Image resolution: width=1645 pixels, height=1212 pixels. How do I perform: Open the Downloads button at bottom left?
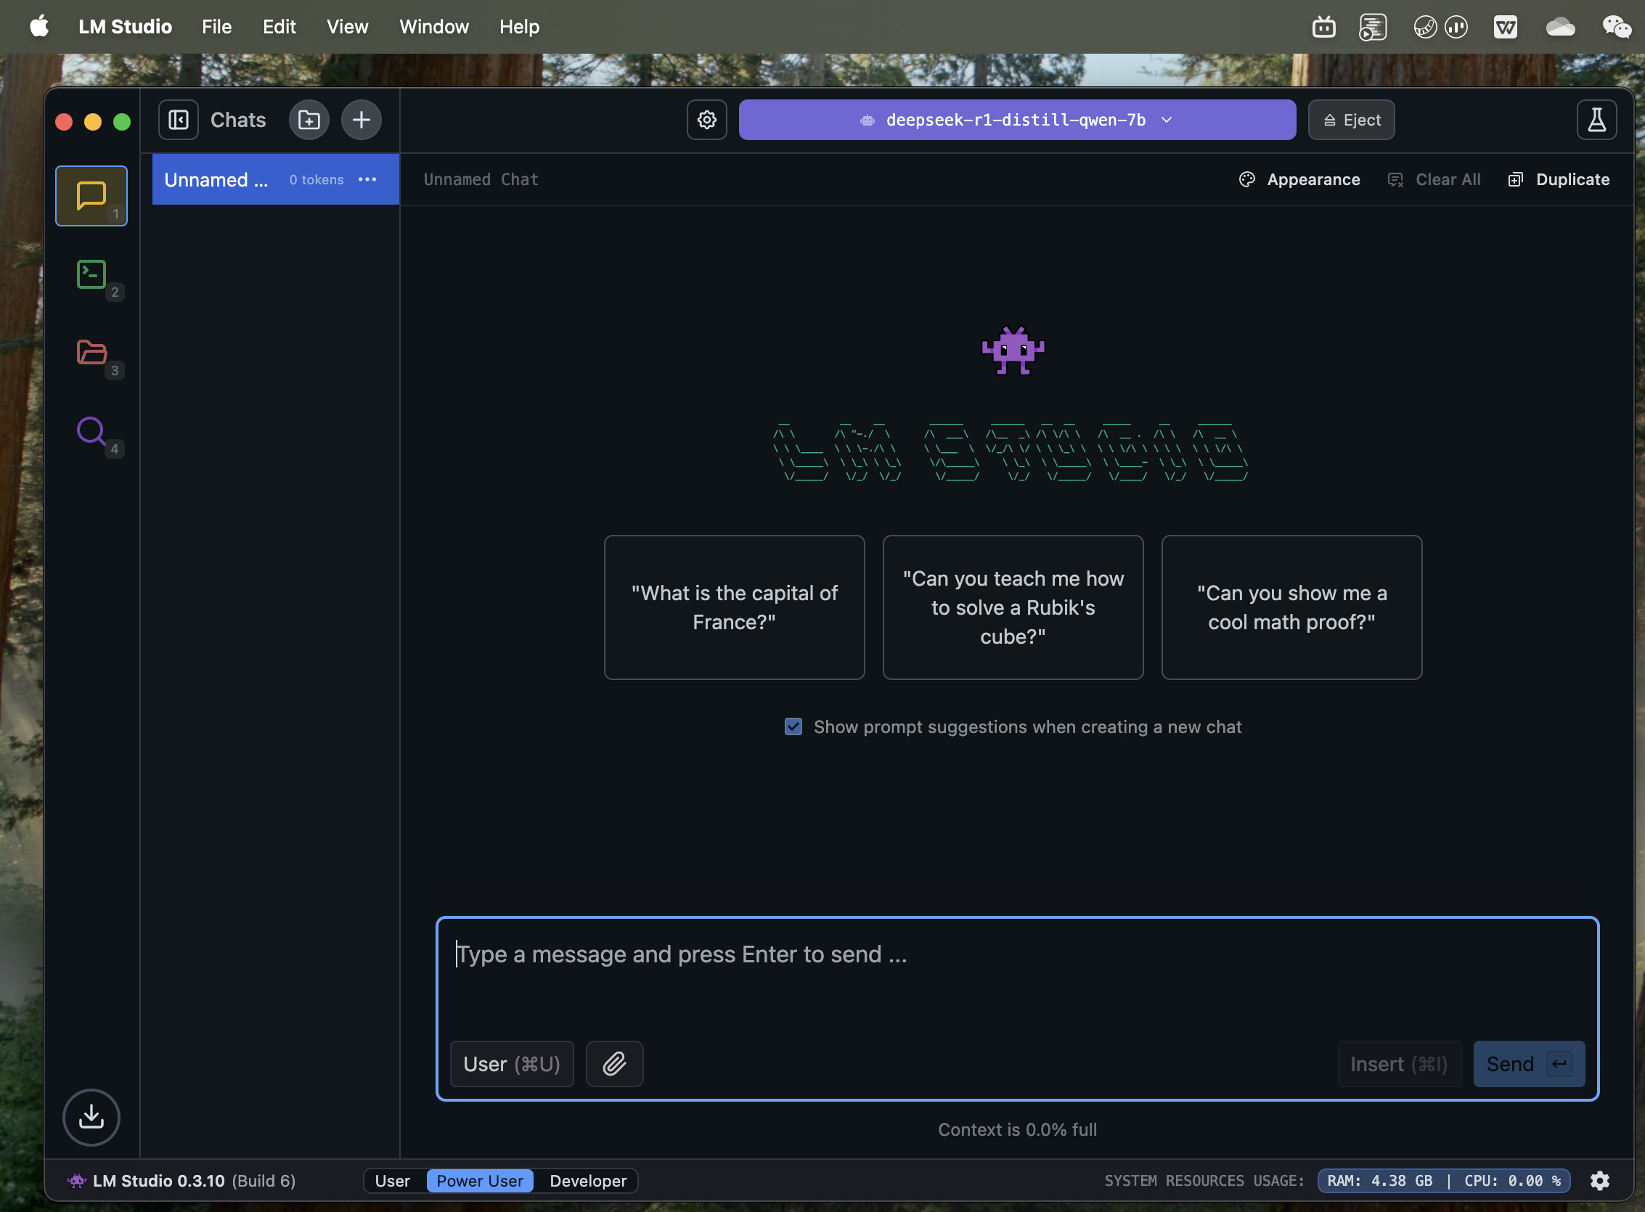point(91,1117)
